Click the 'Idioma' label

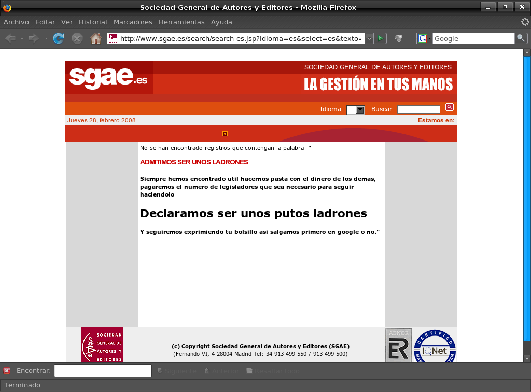point(330,109)
